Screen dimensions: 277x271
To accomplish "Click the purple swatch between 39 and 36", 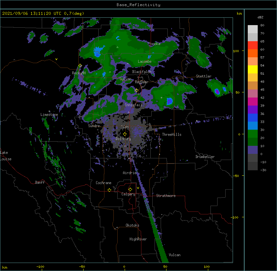I will coord(253,110).
